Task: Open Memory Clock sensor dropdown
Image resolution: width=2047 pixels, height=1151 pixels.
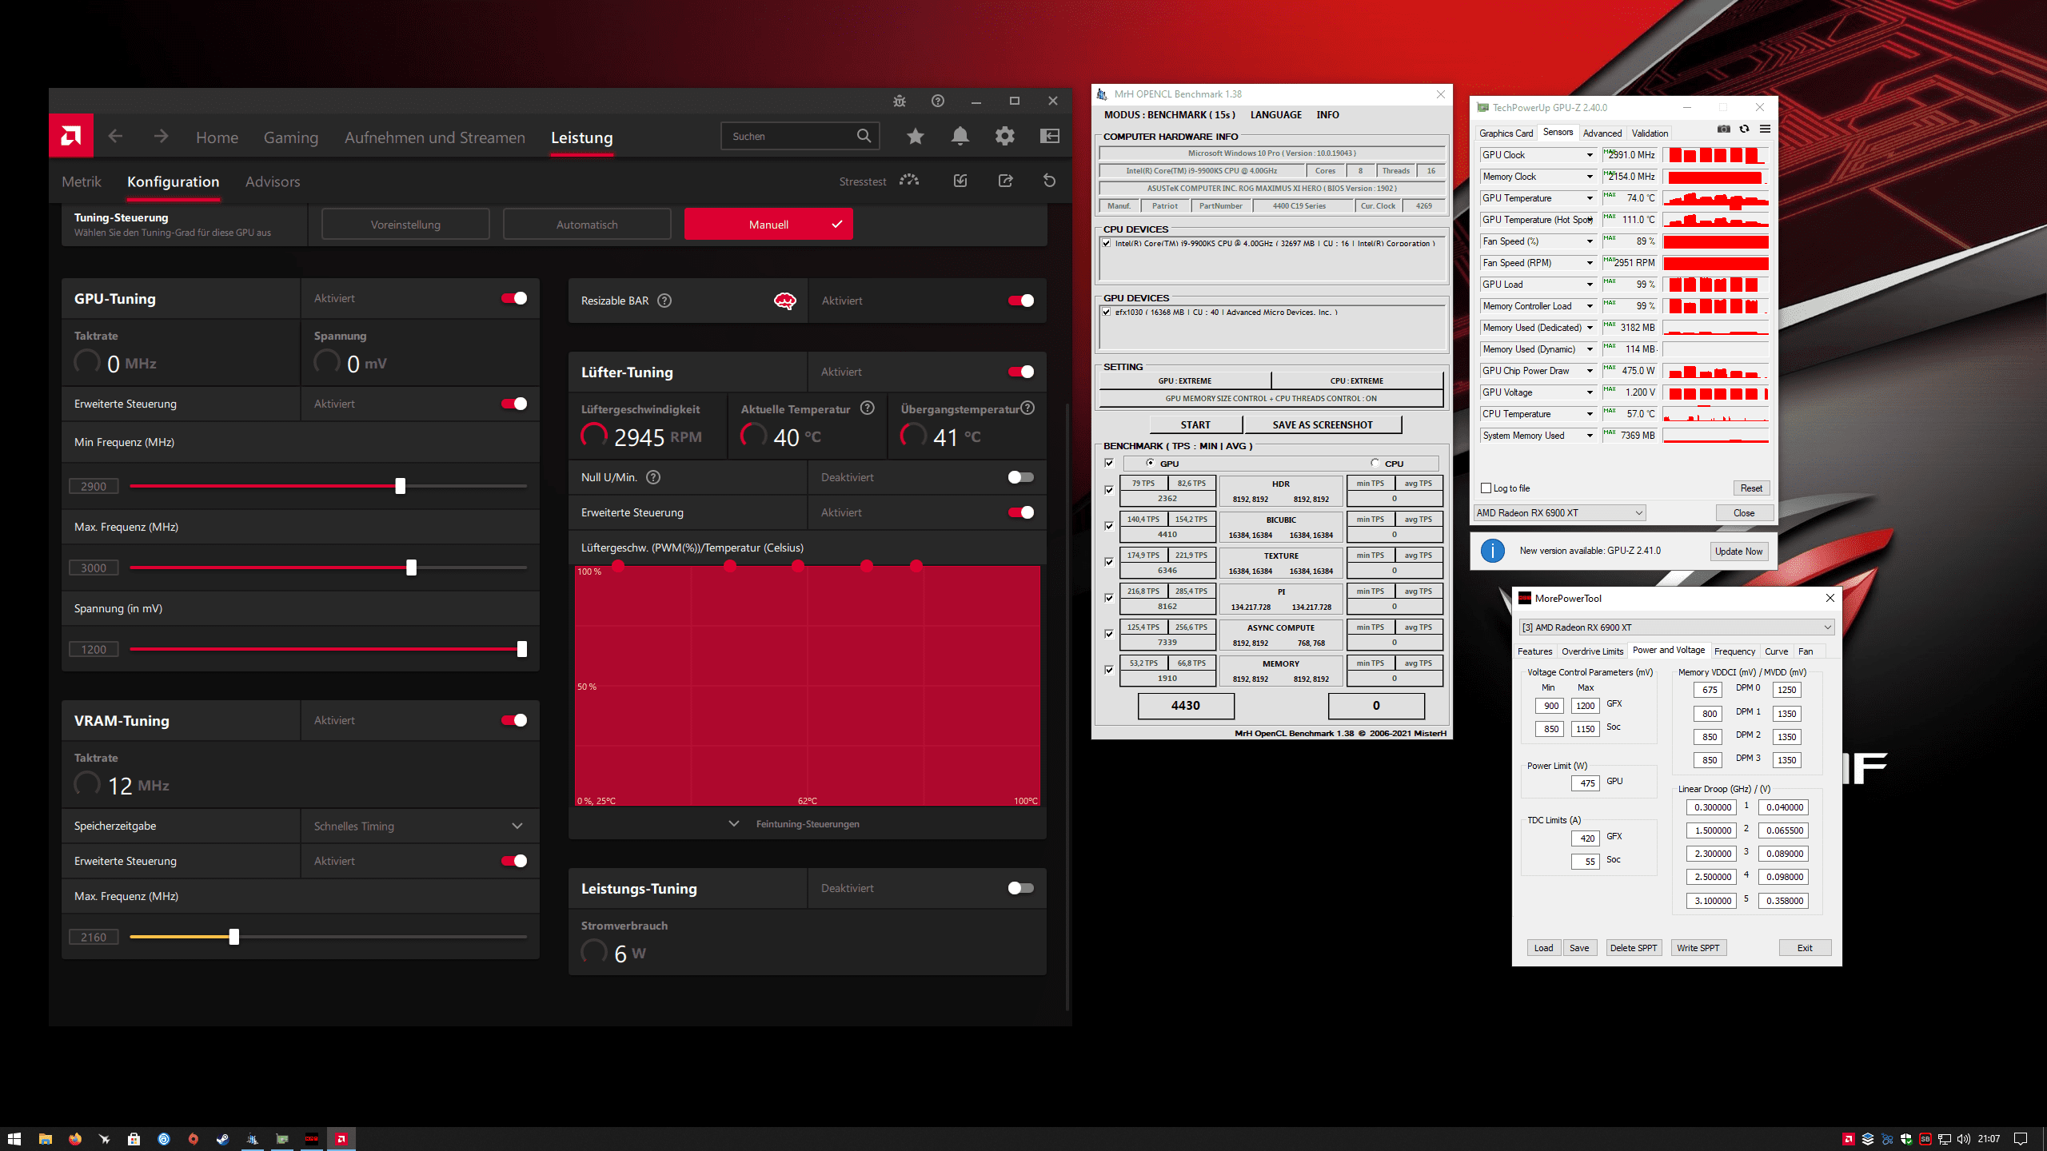Action: (x=1590, y=177)
